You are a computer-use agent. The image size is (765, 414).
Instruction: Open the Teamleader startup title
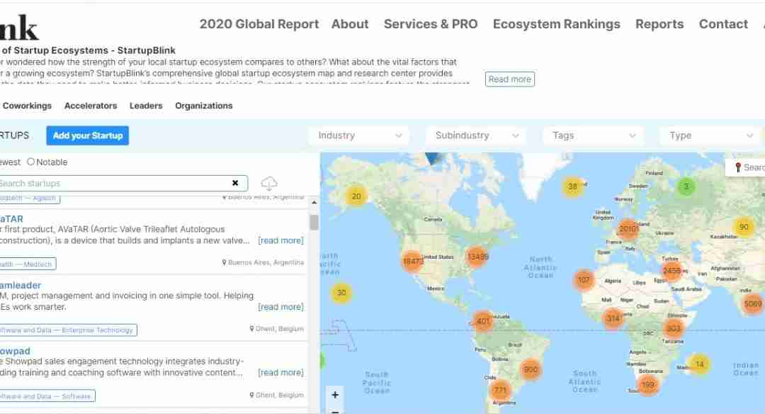click(20, 285)
